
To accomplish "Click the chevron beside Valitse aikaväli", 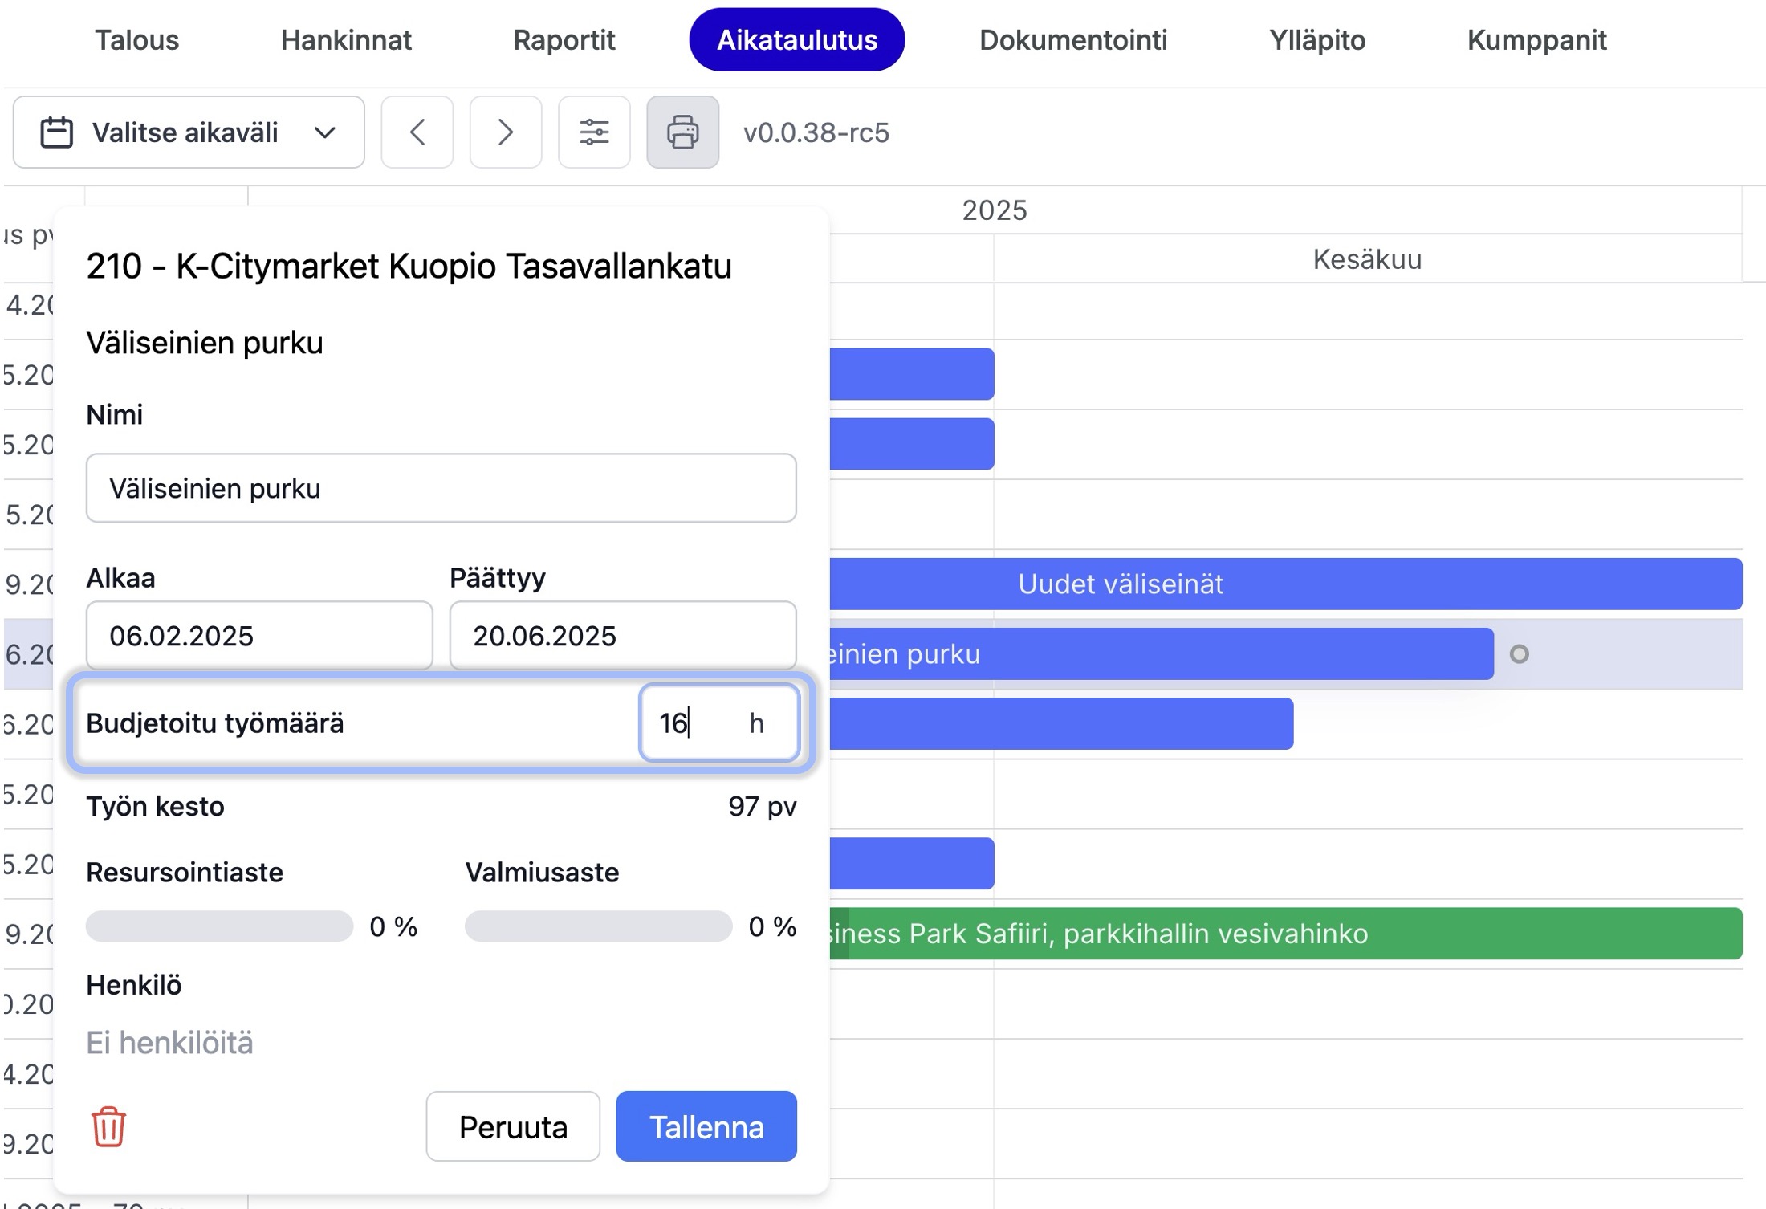I will (x=324, y=132).
